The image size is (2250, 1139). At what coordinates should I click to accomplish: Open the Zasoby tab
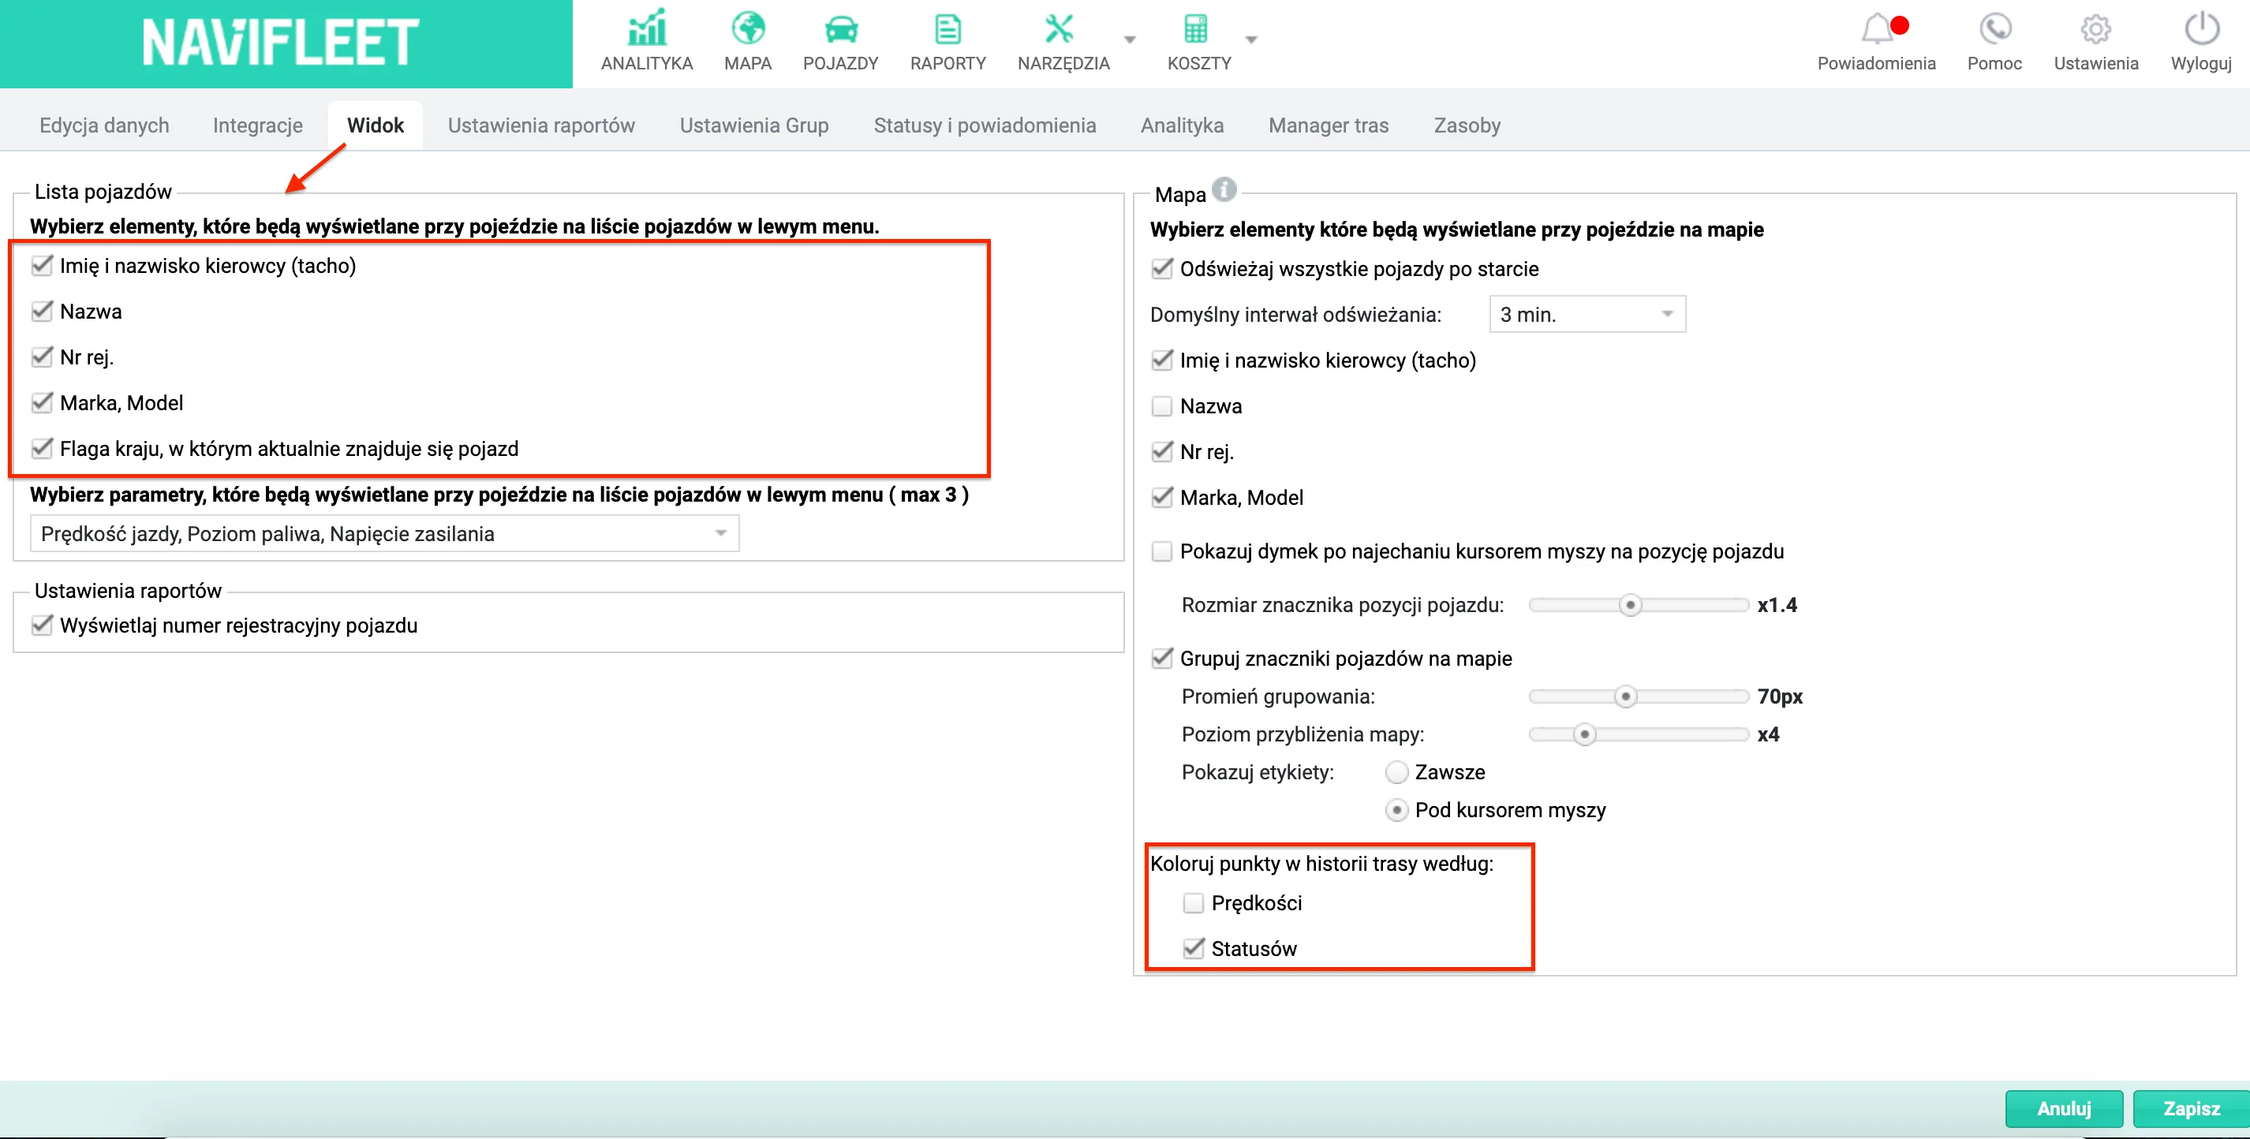(x=1467, y=125)
